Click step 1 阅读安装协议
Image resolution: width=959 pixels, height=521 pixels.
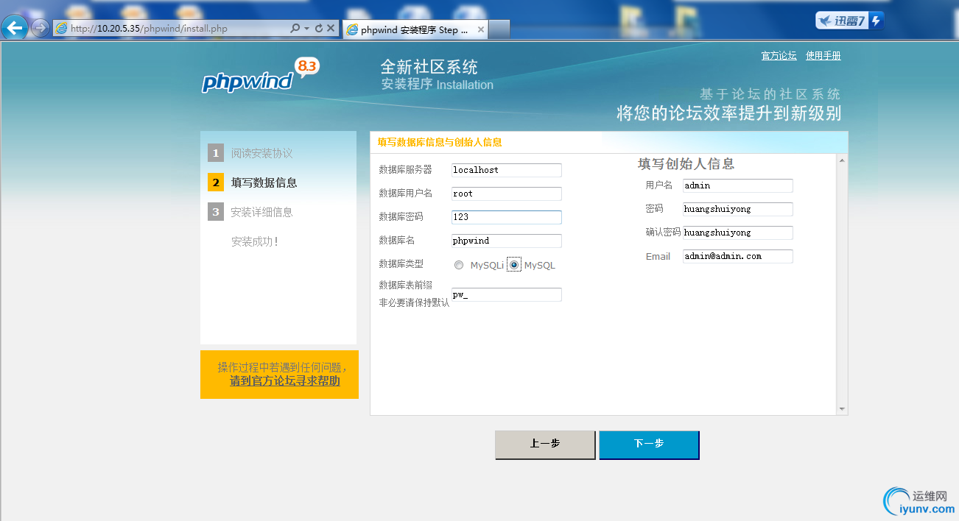tap(261, 153)
